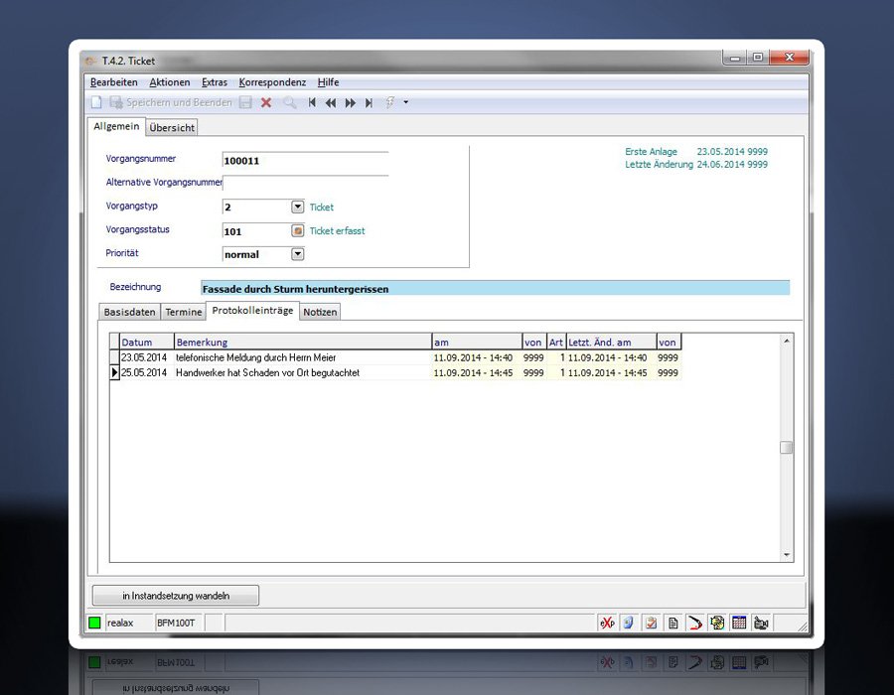
Task: Open the calendar icon in status bar
Action: (739, 623)
